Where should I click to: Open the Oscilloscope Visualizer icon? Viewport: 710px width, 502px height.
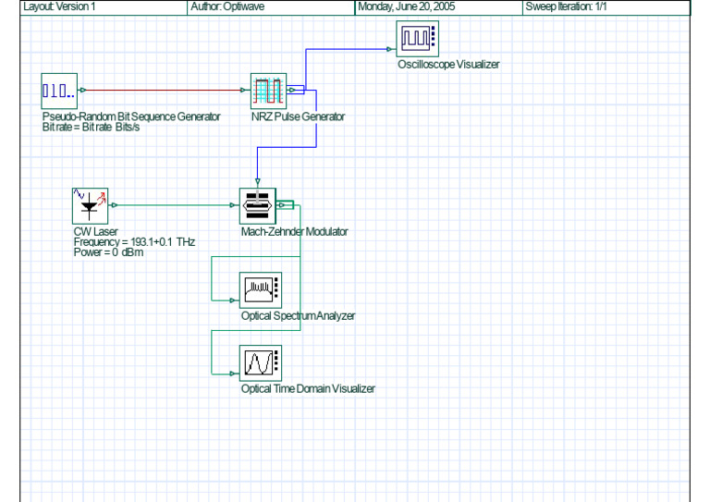click(x=418, y=39)
